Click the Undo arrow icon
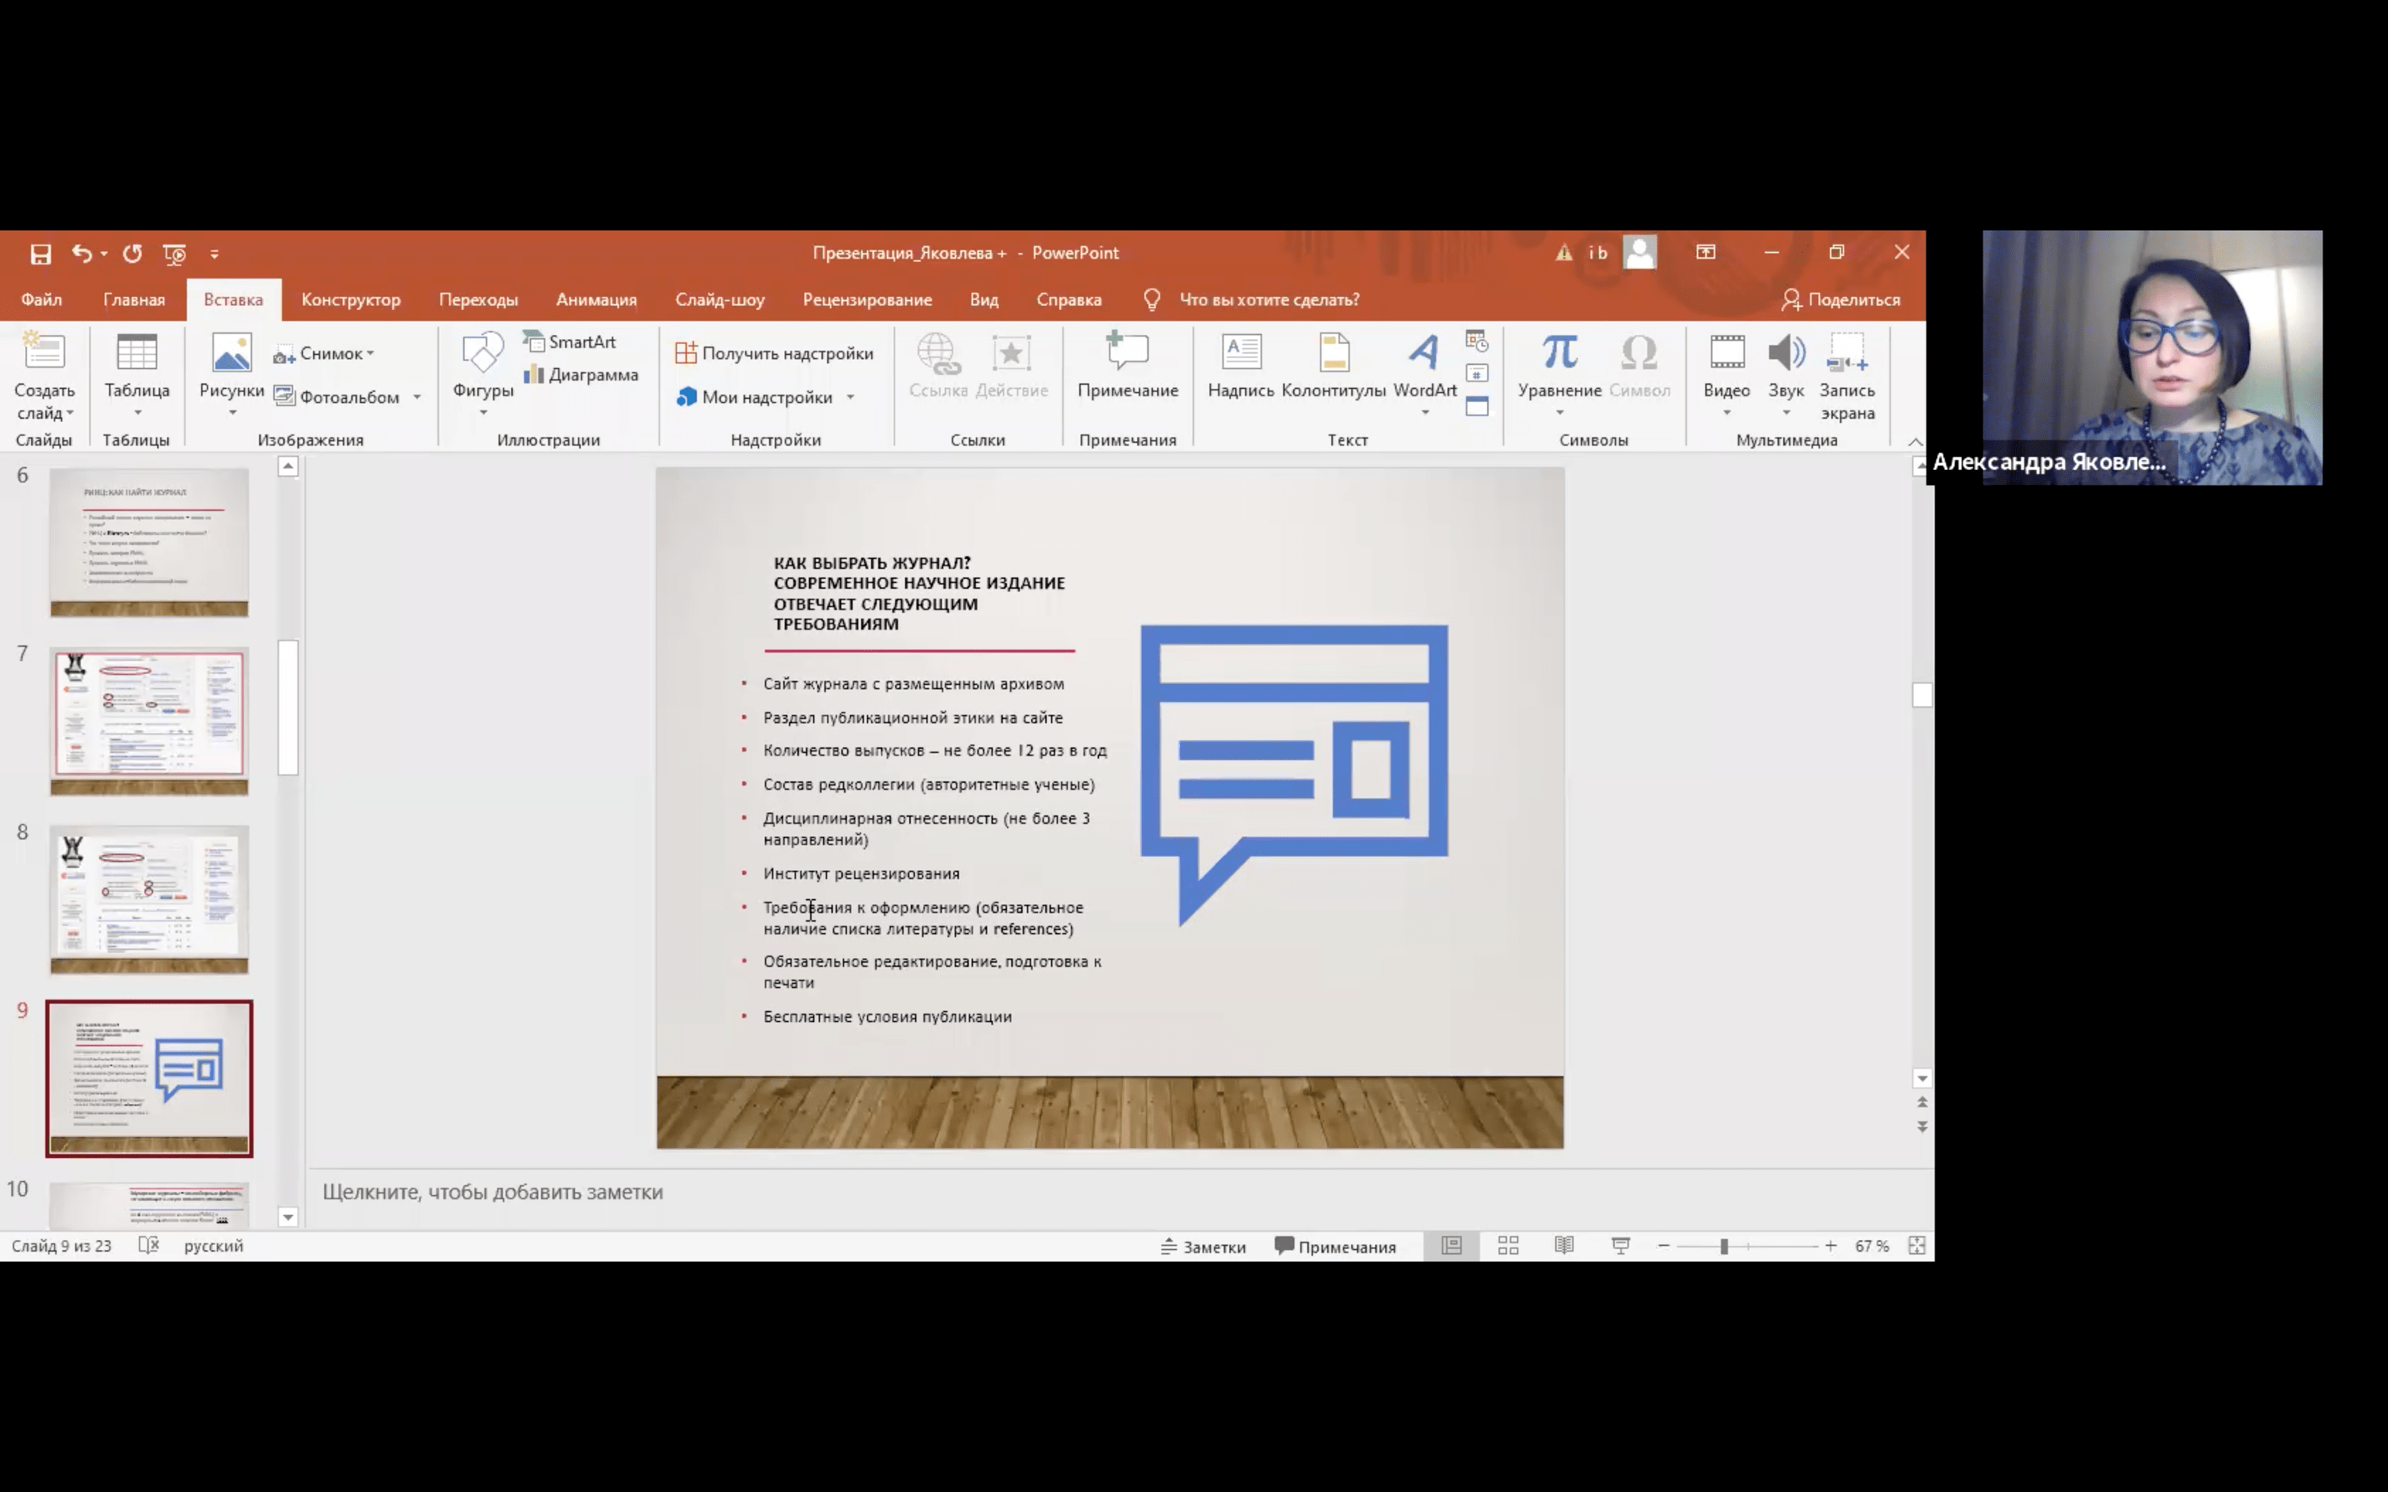The height and width of the screenshot is (1492, 2388). (x=81, y=254)
